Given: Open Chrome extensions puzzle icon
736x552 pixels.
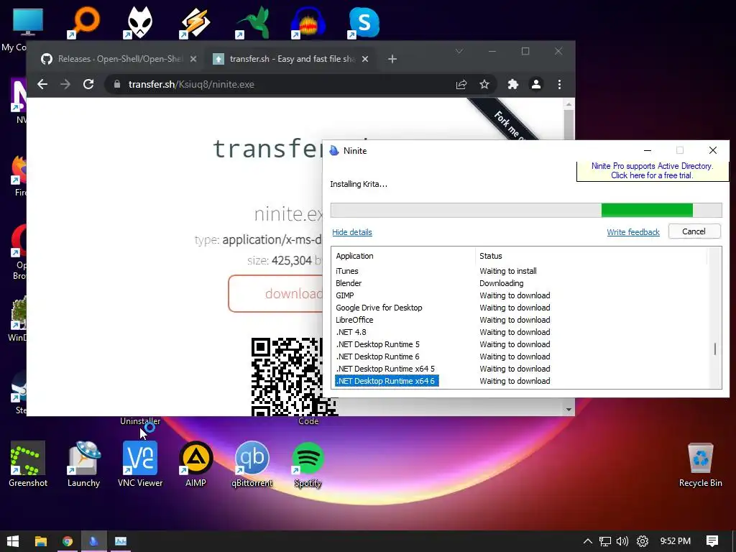Looking at the screenshot, I should pyautogui.click(x=513, y=84).
